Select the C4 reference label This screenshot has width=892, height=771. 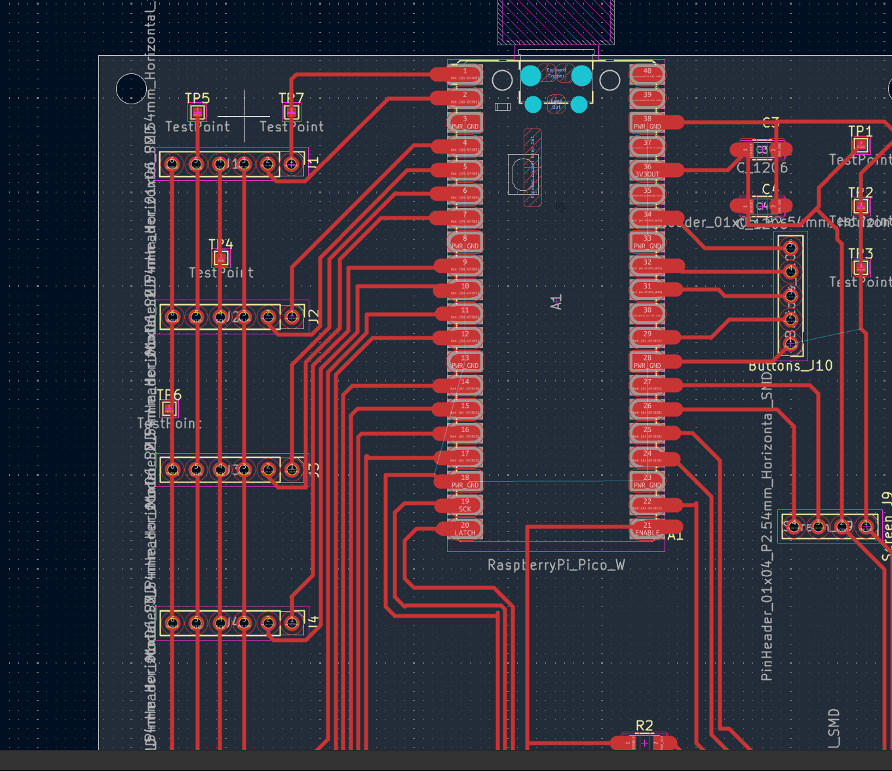point(769,190)
